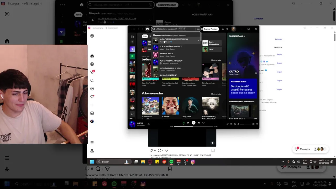
Task: Open Spotify from the inner bright taskbar
Action: coord(171,162)
